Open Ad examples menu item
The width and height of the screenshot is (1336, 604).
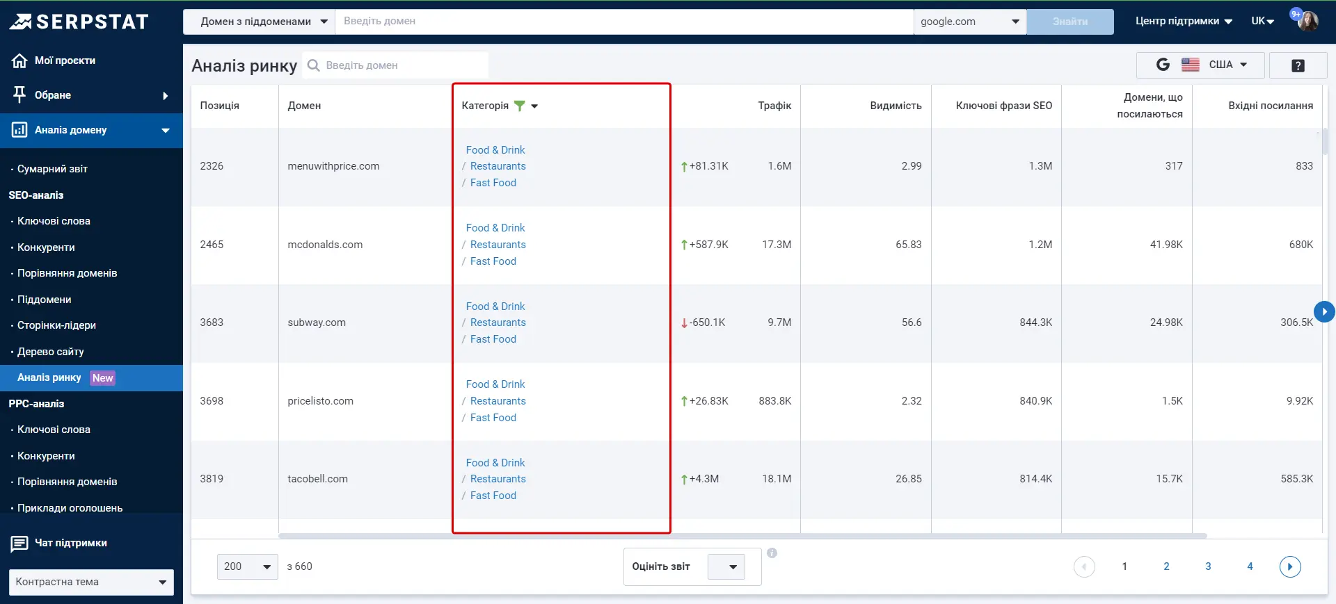click(x=70, y=508)
